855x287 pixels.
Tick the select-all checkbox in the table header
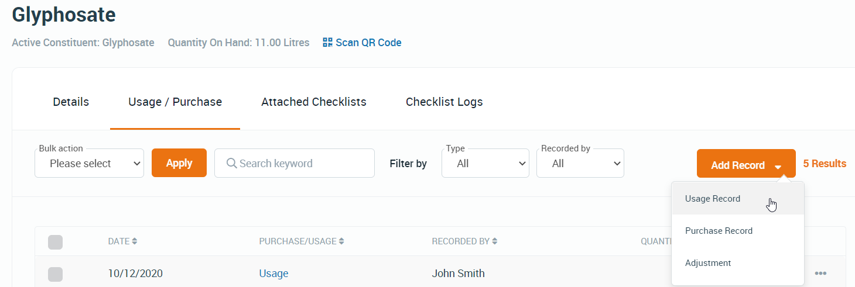(55, 242)
